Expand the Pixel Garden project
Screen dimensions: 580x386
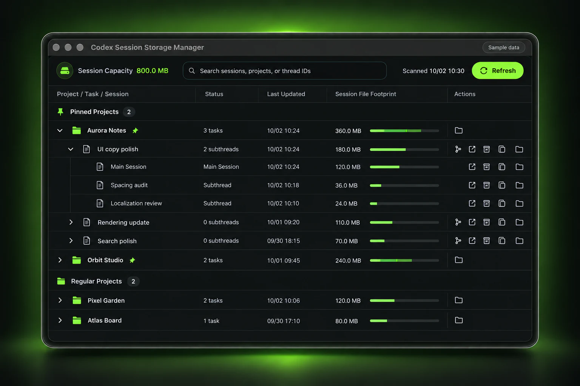[x=60, y=300]
